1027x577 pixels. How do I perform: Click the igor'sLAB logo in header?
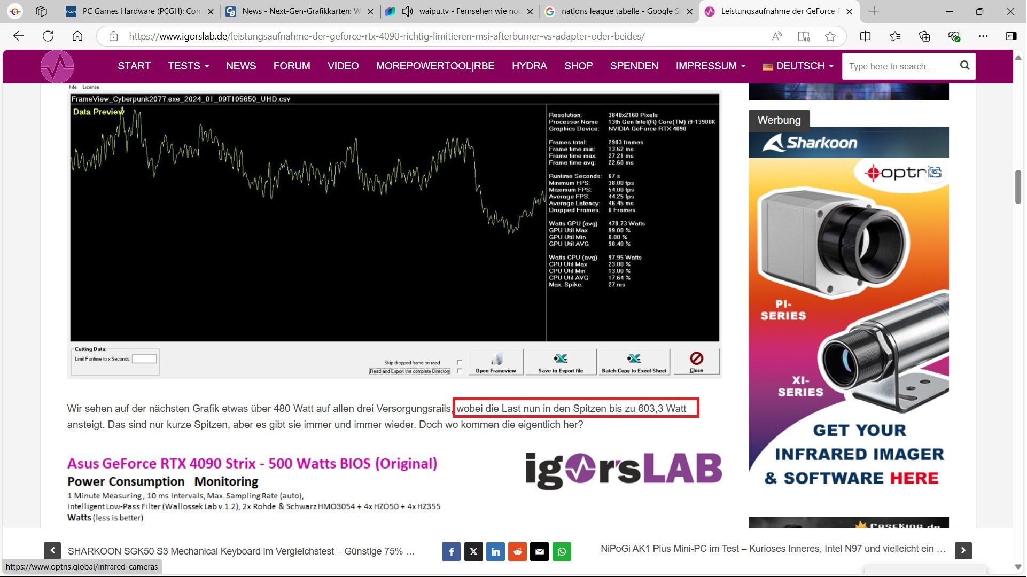[x=57, y=67]
